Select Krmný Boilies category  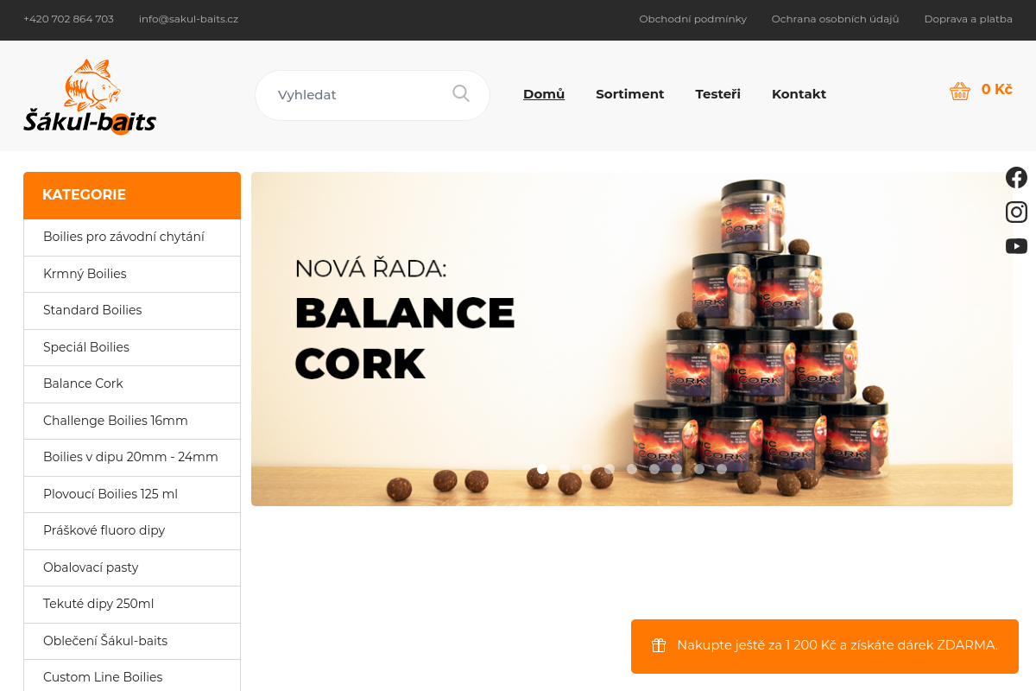pyautogui.click(x=132, y=274)
